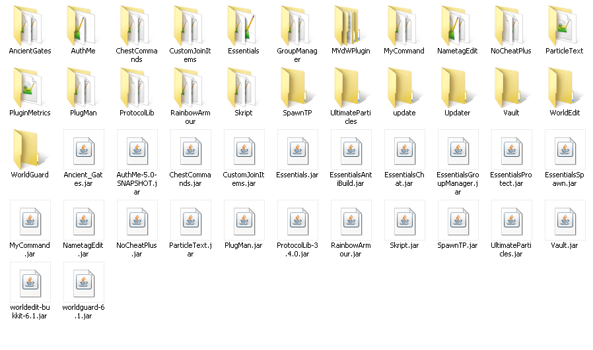Select the ChestCommands folder icon
Viewport: 593px width, 350px height.
[137, 25]
